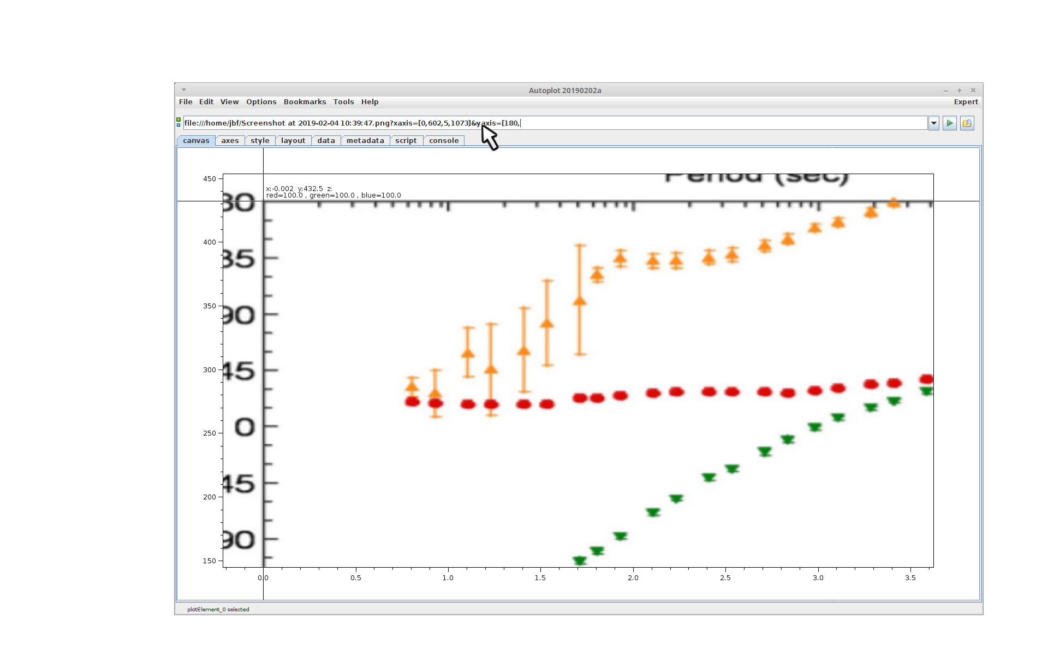Open the Tools menu
1048x655 pixels.
pyautogui.click(x=343, y=102)
